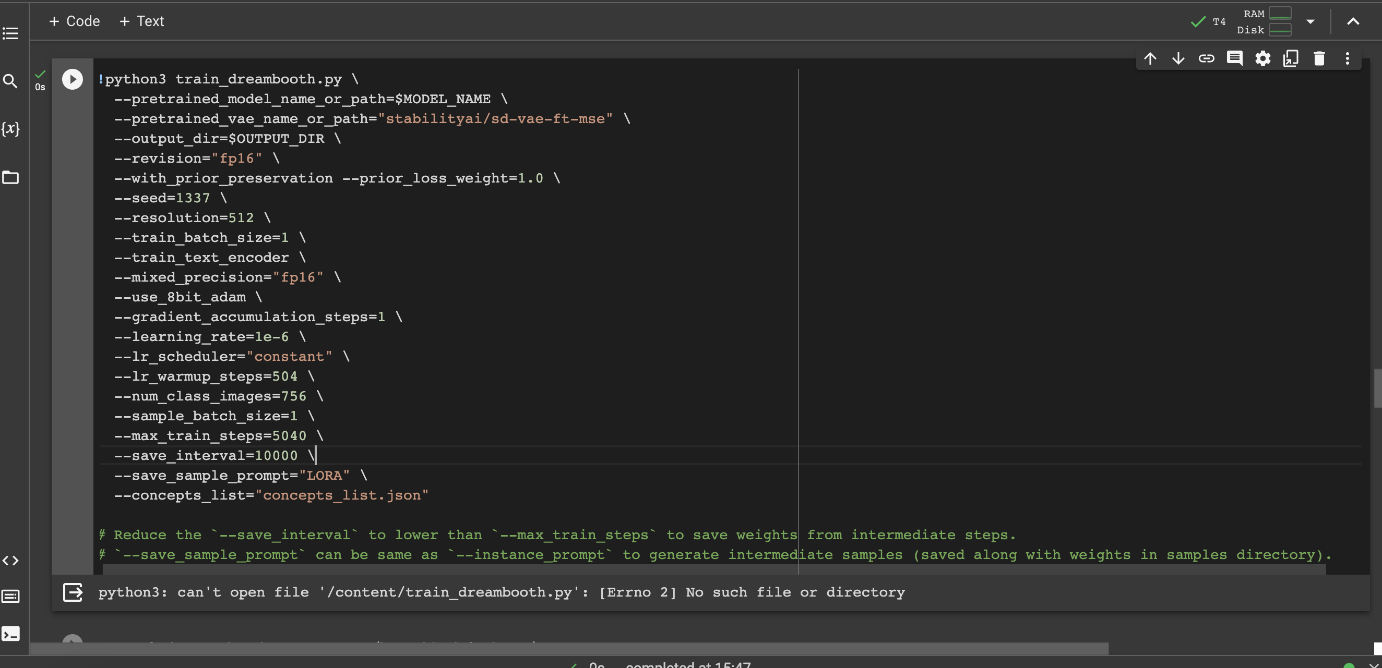Screen dimensions: 1382x668
Task: Open the Table of contents sidebar
Action: point(11,33)
